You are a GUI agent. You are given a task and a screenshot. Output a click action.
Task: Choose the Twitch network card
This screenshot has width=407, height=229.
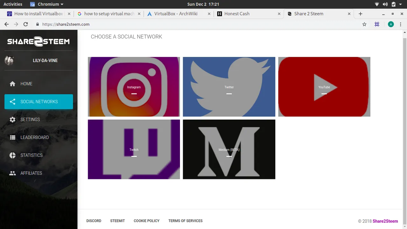tap(134, 149)
